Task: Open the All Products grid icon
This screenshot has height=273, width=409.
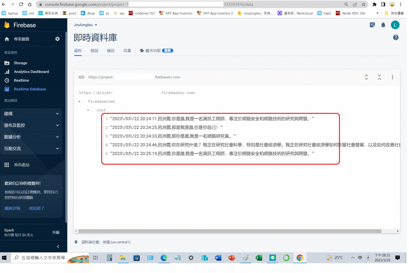Action: coord(7,165)
